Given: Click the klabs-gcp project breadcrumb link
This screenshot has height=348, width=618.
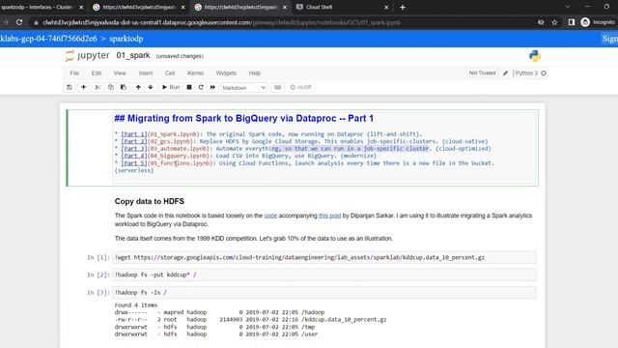Looking at the screenshot, I should pos(48,39).
